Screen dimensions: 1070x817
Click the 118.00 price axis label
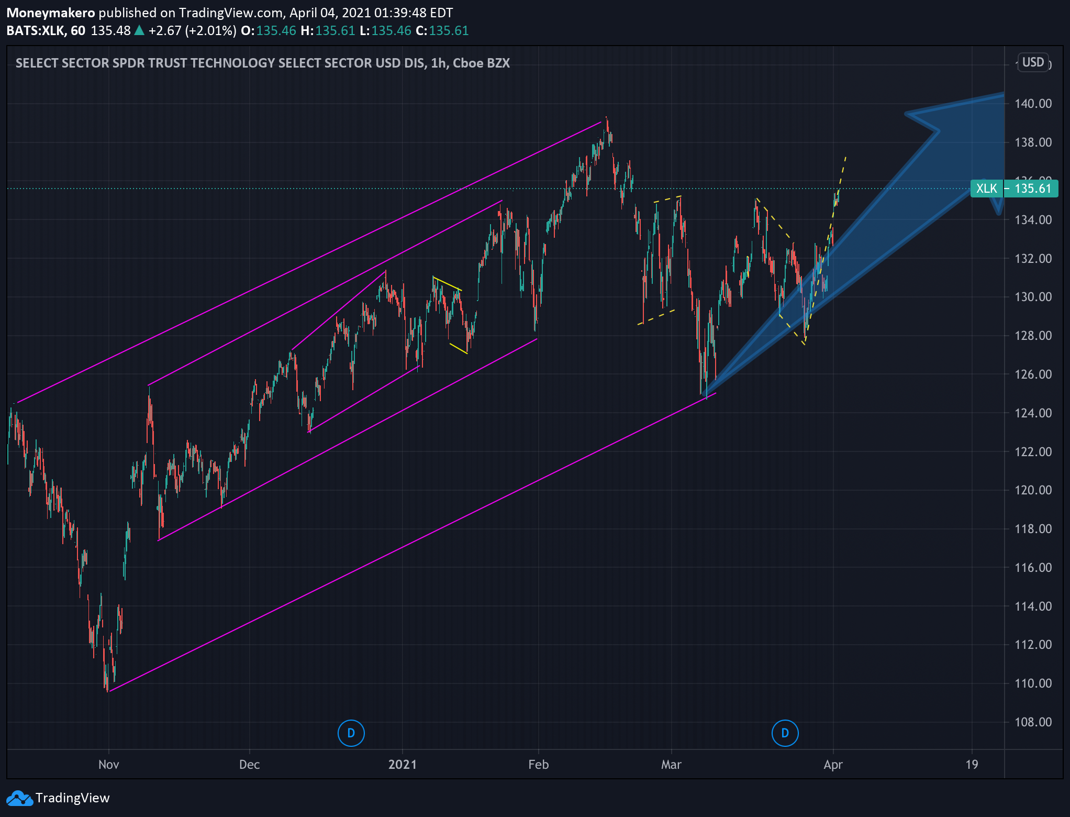(x=1033, y=529)
